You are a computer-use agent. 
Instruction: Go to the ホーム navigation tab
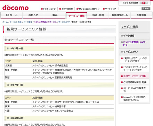pos(11,15)
